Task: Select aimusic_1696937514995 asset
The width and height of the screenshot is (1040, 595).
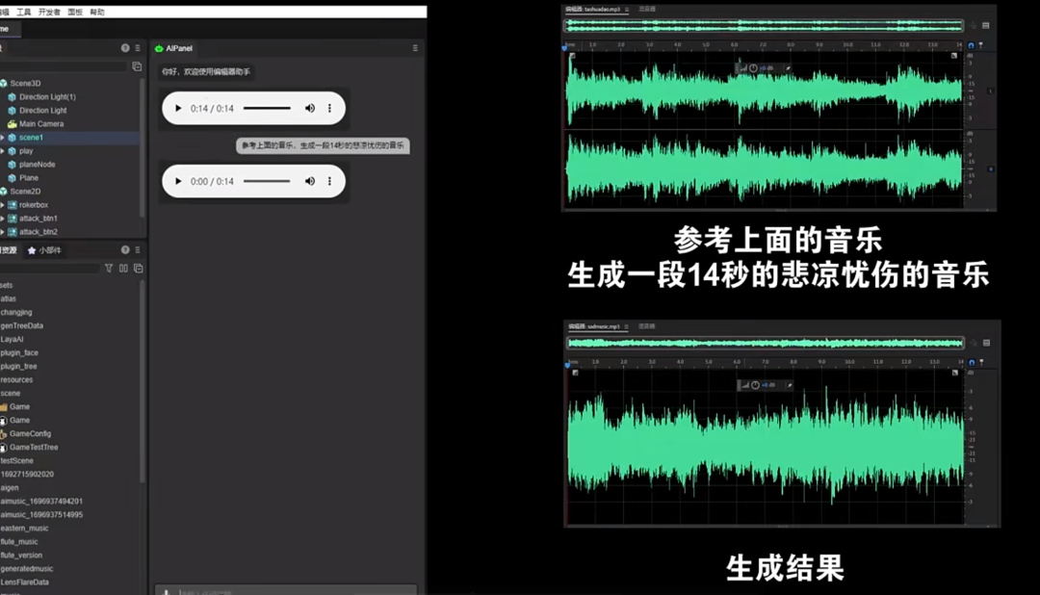Action: [x=41, y=515]
